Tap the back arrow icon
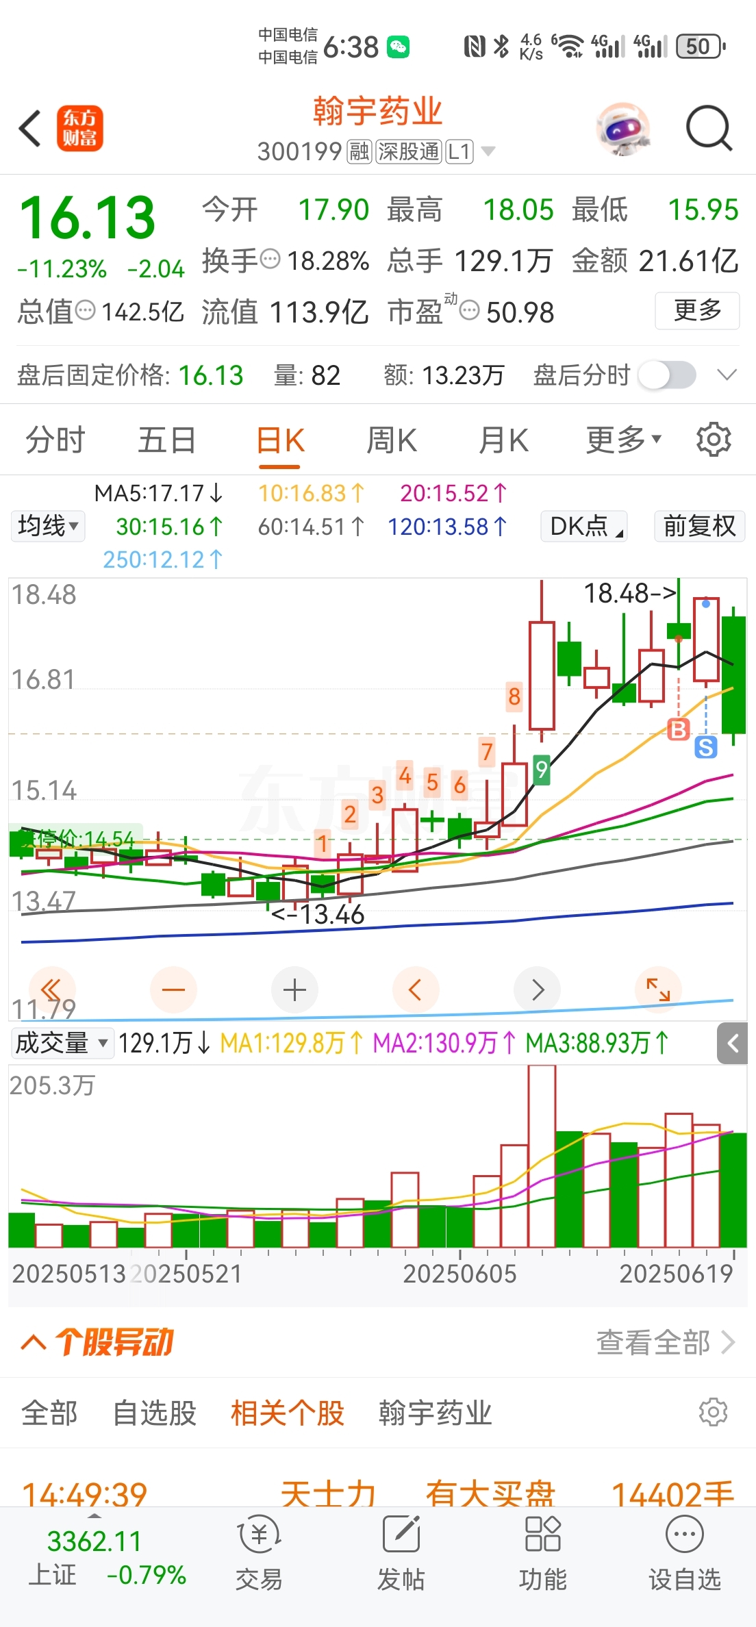The height and width of the screenshot is (1627, 756). (30, 128)
